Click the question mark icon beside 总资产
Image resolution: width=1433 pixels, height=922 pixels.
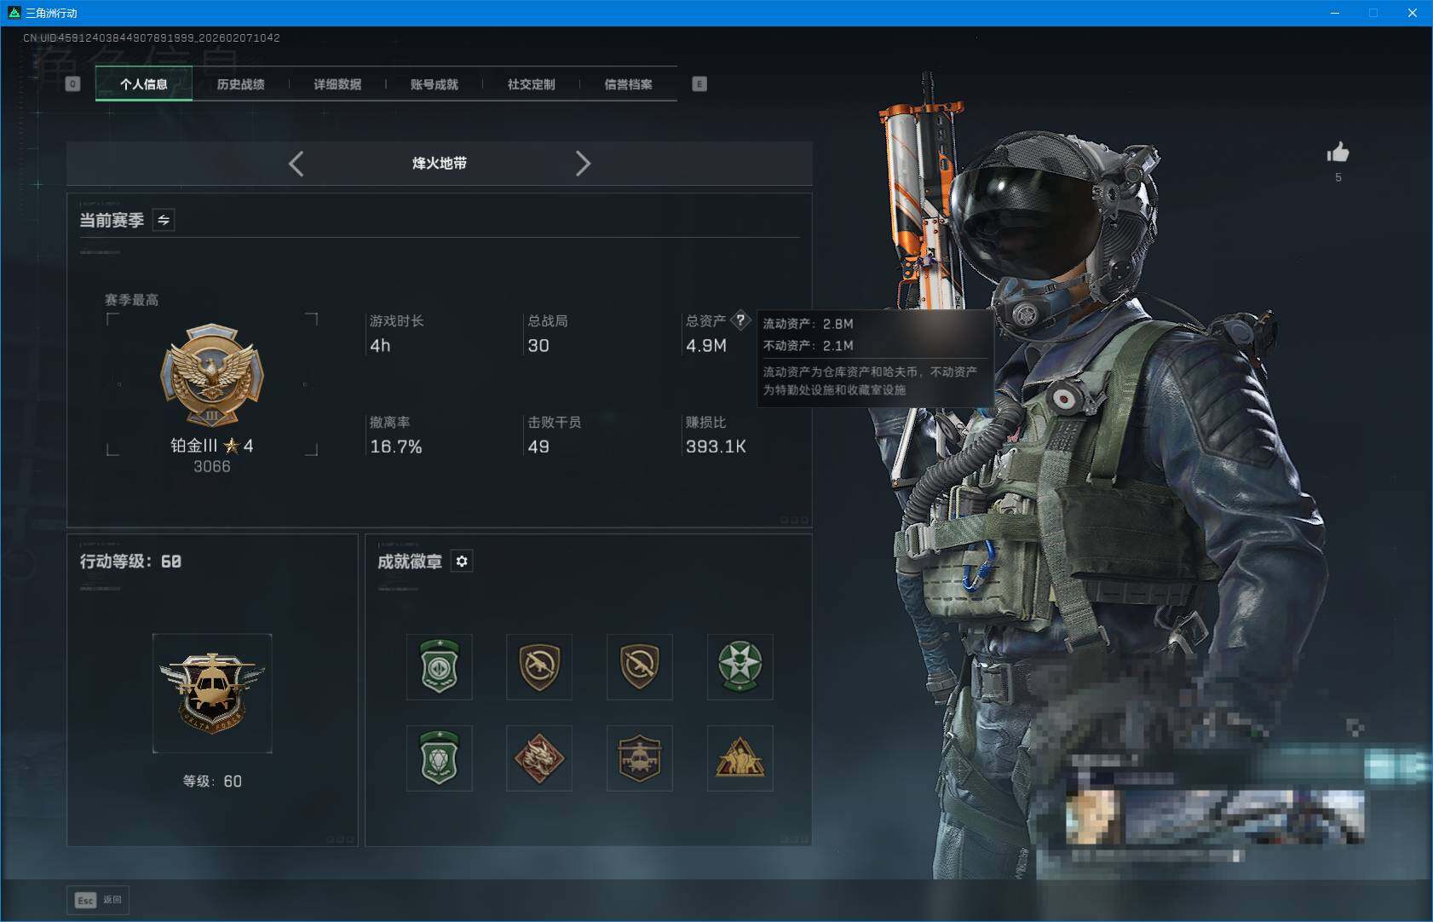[741, 320]
